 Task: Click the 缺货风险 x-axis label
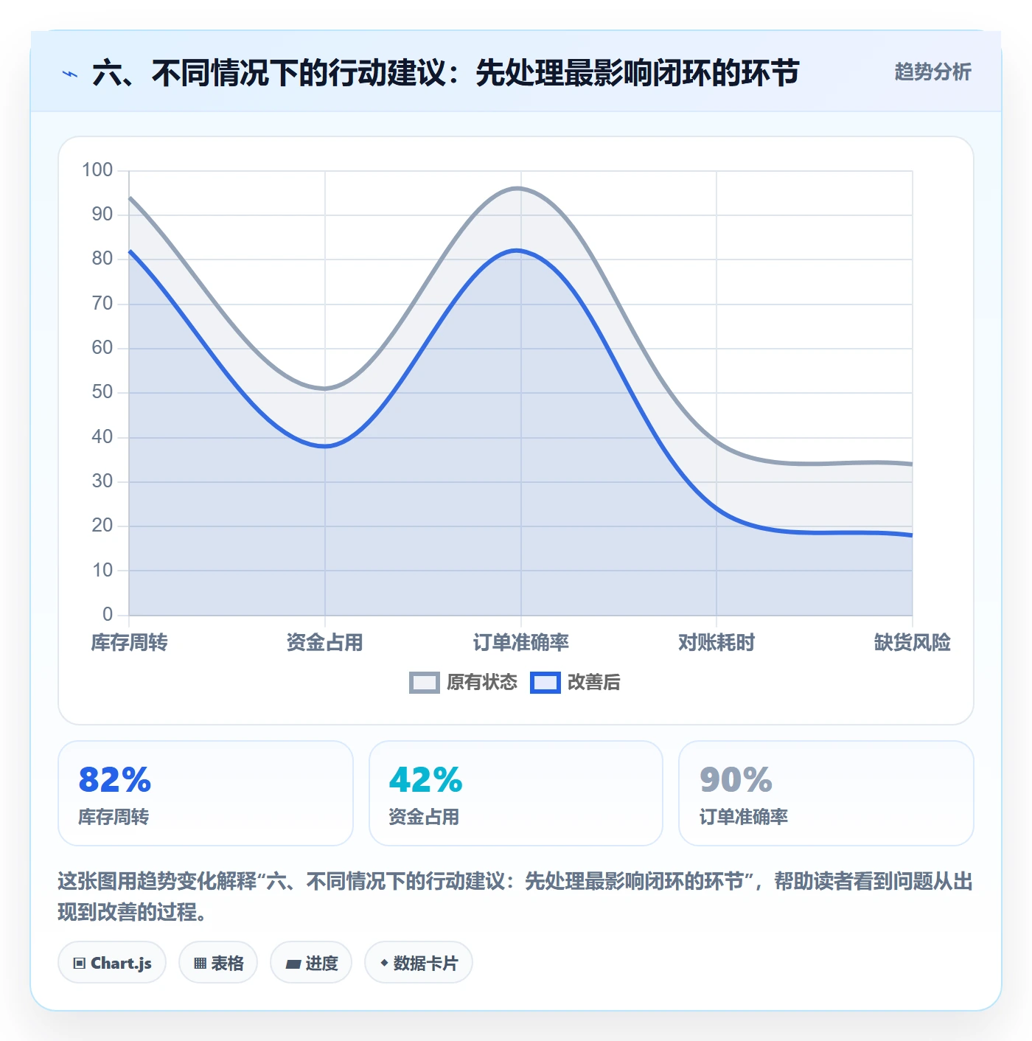913,642
